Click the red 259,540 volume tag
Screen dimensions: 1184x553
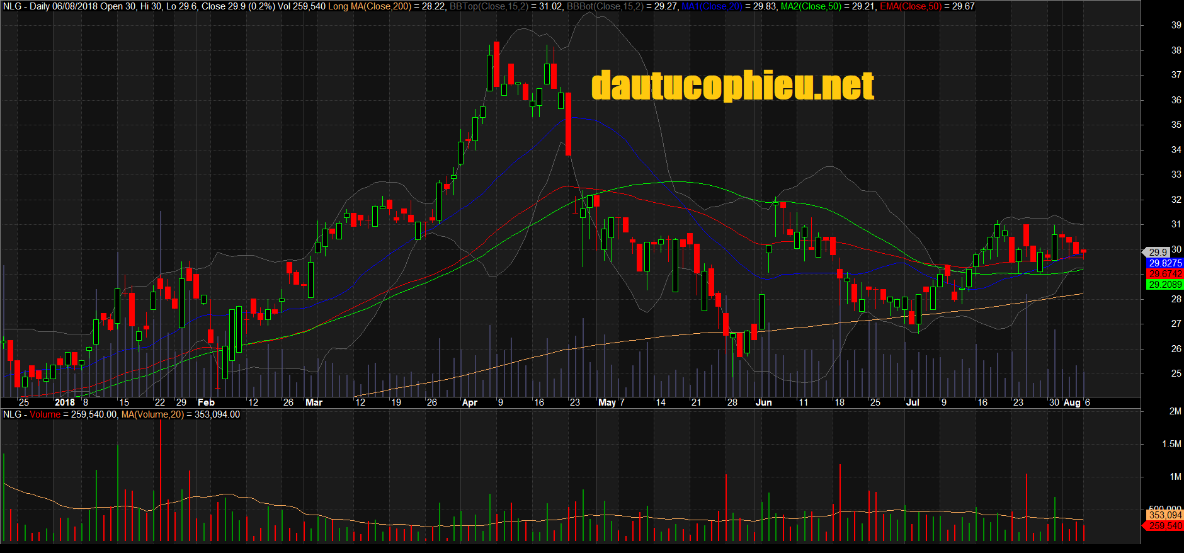tap(1164, 526)
